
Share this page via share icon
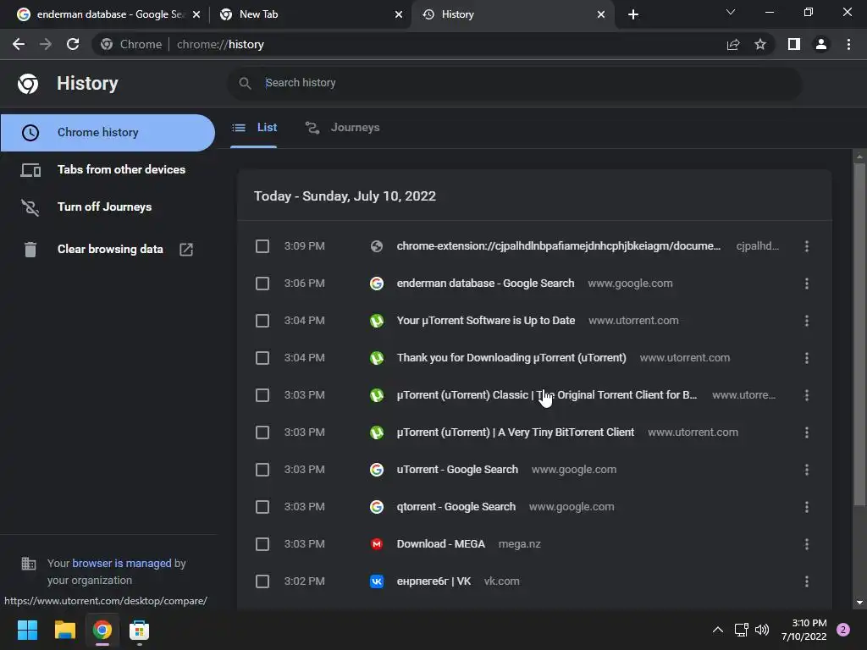pos(733,44)
